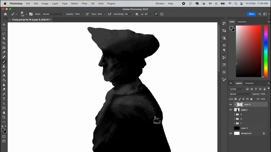Switch to the 3D panel tab
Image resolution: width=271 pixels, height=152 pixels.
231,83
